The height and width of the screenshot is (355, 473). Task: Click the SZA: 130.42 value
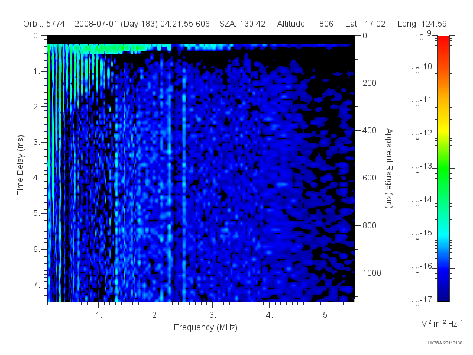pos(242,24)
